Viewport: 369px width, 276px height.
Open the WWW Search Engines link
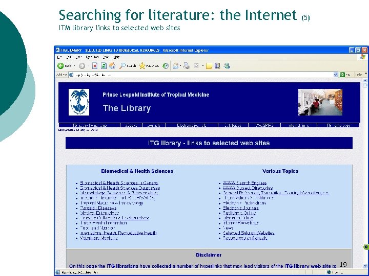click(x=245, y=183)
